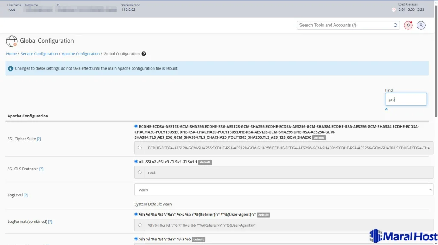Select the default LogFormat (combined) radio
This screenshot has height=245, width=438.
pyautogui.click(x=136, y=214)
